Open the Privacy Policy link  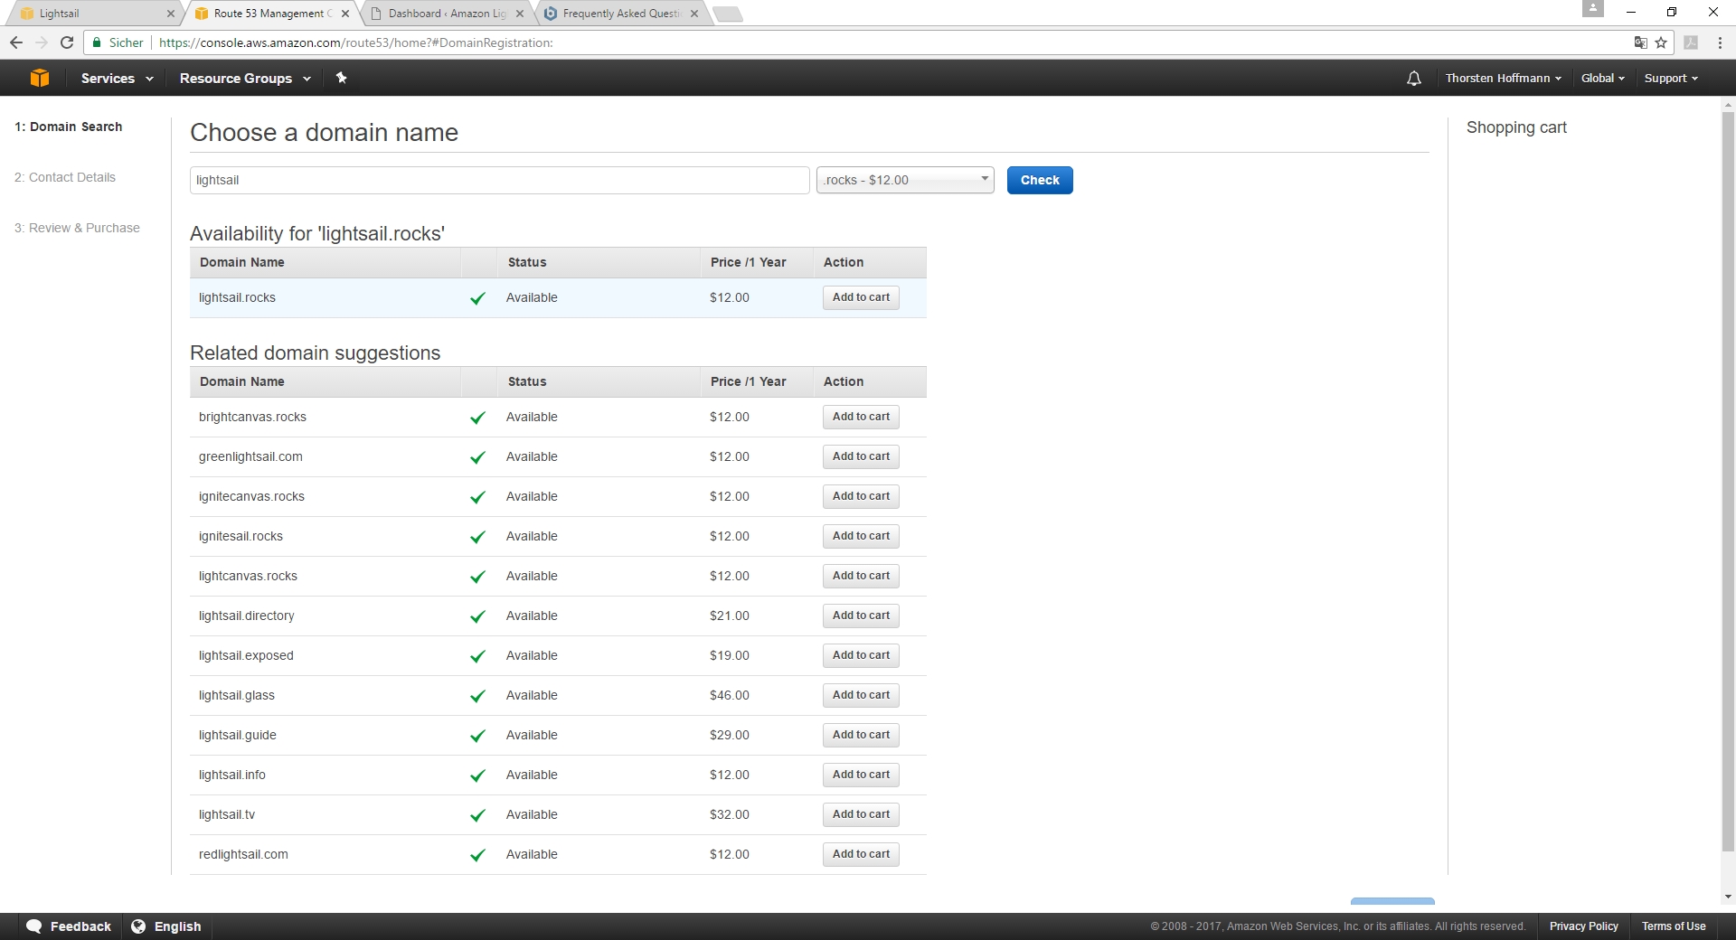pyautogui.click(x=1583, y=926)
